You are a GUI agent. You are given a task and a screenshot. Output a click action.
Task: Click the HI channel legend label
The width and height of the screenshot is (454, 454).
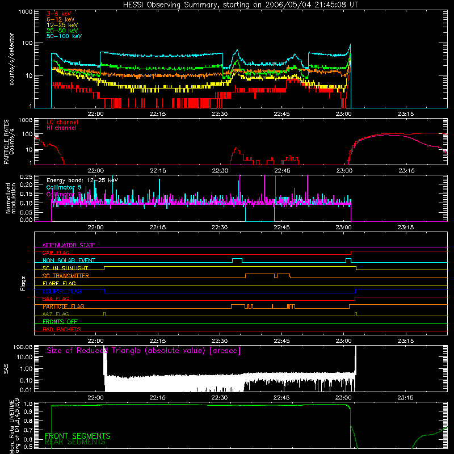coord(61,128)
